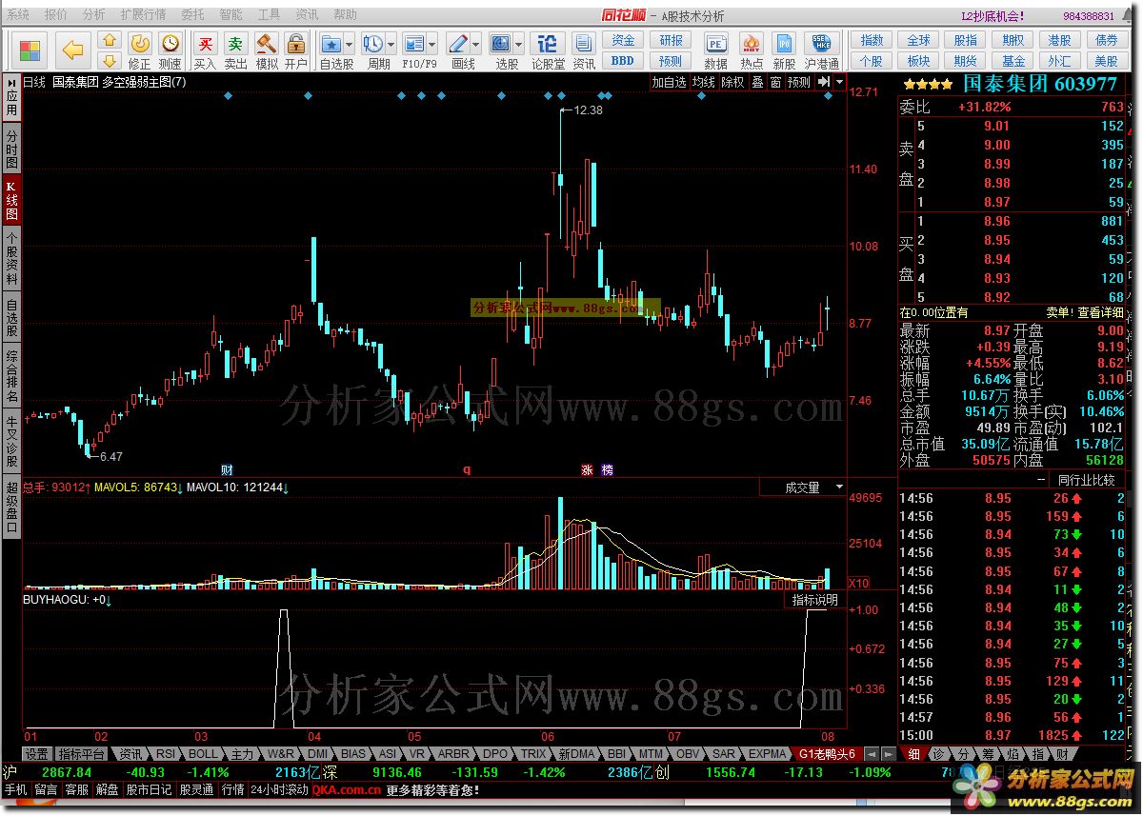Open the 测速 speed test tool

pyautogui.click(x=170, y=50)
